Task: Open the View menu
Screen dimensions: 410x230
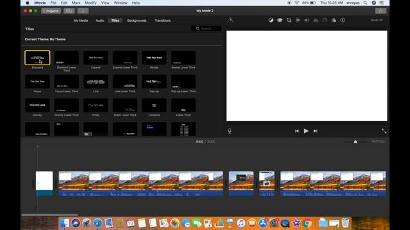Action: pos(105,3)
